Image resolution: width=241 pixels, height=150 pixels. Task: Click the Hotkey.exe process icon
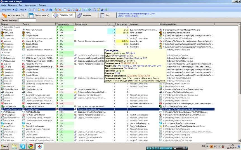click(x=2, y=92)
